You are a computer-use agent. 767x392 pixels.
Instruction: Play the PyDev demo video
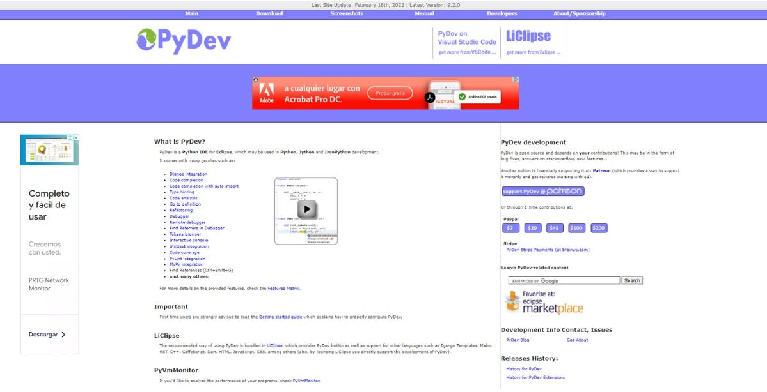(307, 209)
